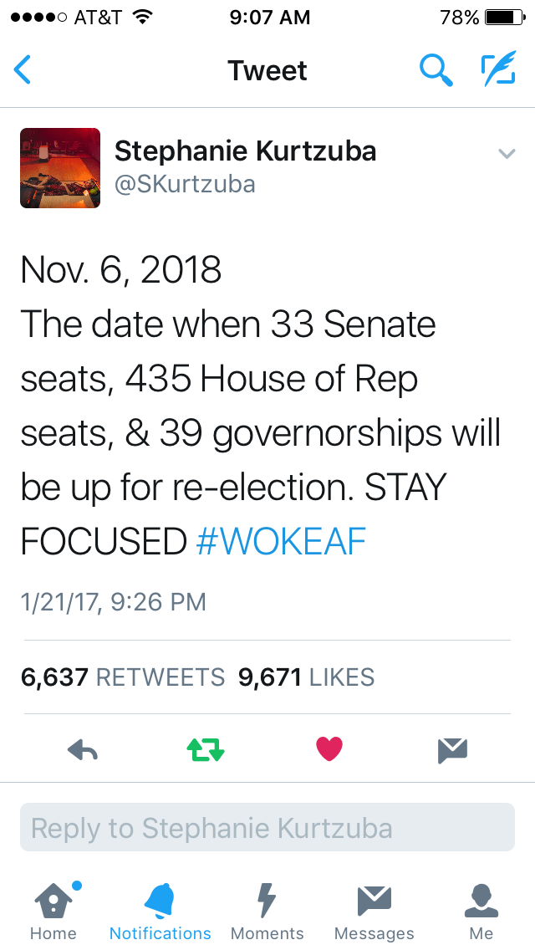535x950 pixels.
Task: Unlike the tweet with the red heart
Action: click(x=329, y=750)
